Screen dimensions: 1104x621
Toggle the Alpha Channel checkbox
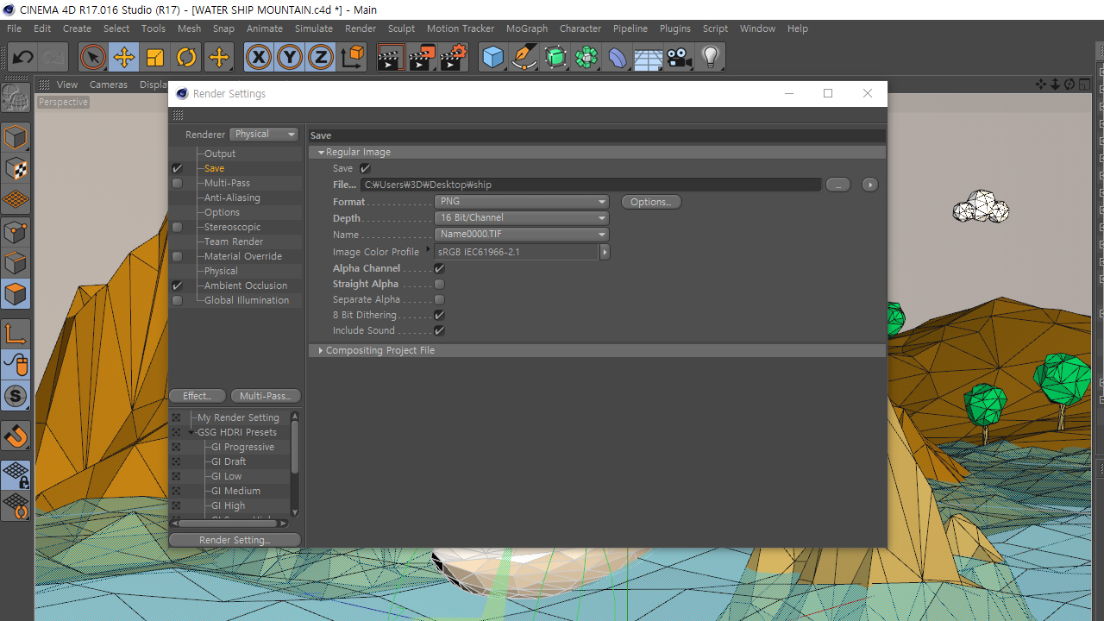439,268
